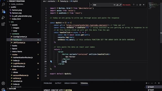Expand the layout folder
This screenshot has height=91, width=162.
[11, 49]
